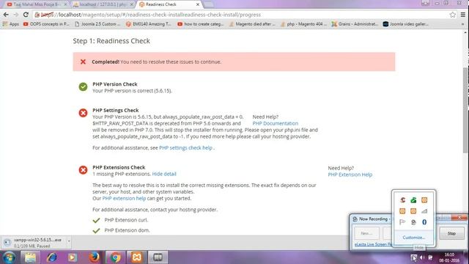Open Google Chrome from the taskbar

pos(116,257)
